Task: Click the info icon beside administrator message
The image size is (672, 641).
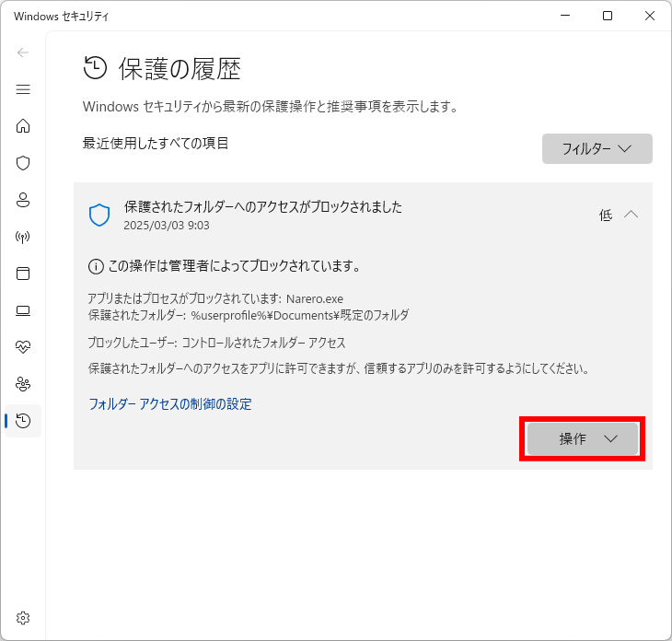Action: click(96, 266)
